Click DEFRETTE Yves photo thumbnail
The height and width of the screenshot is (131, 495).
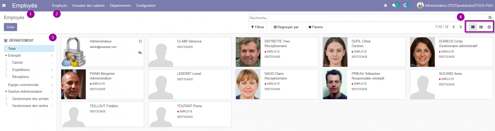click(248, 52)
